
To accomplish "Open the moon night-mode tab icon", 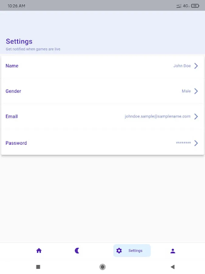I will pos(77,251).
